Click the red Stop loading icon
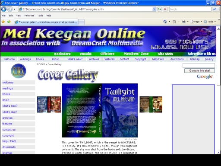 click(165, 9)
